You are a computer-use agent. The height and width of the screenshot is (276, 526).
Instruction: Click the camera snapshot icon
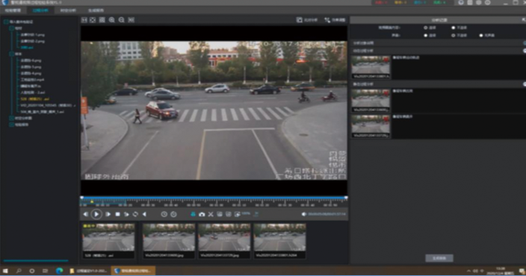pyautogui.click(x=202, y=214)
